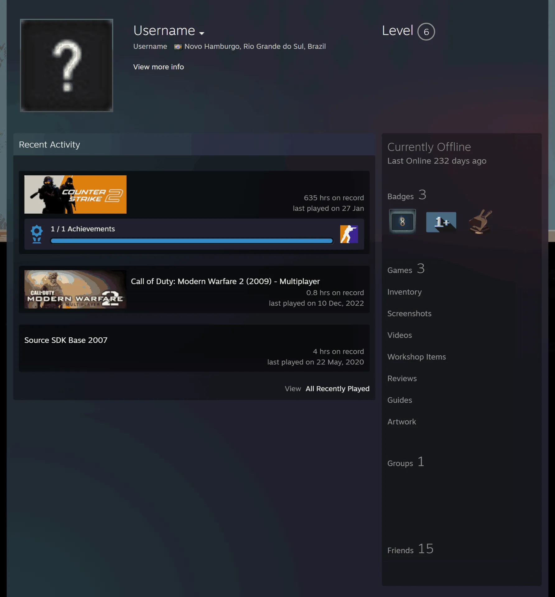Click the Steam level 8 badge icon
555x597 pixels.
click(402, 222)
